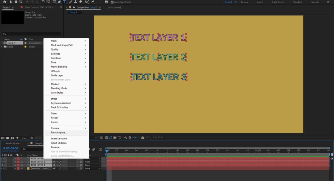This screenshot has height=181, width=334.
Task: Open parent dropdown None for TEXT LAYER 2
Action: (92, 162)
